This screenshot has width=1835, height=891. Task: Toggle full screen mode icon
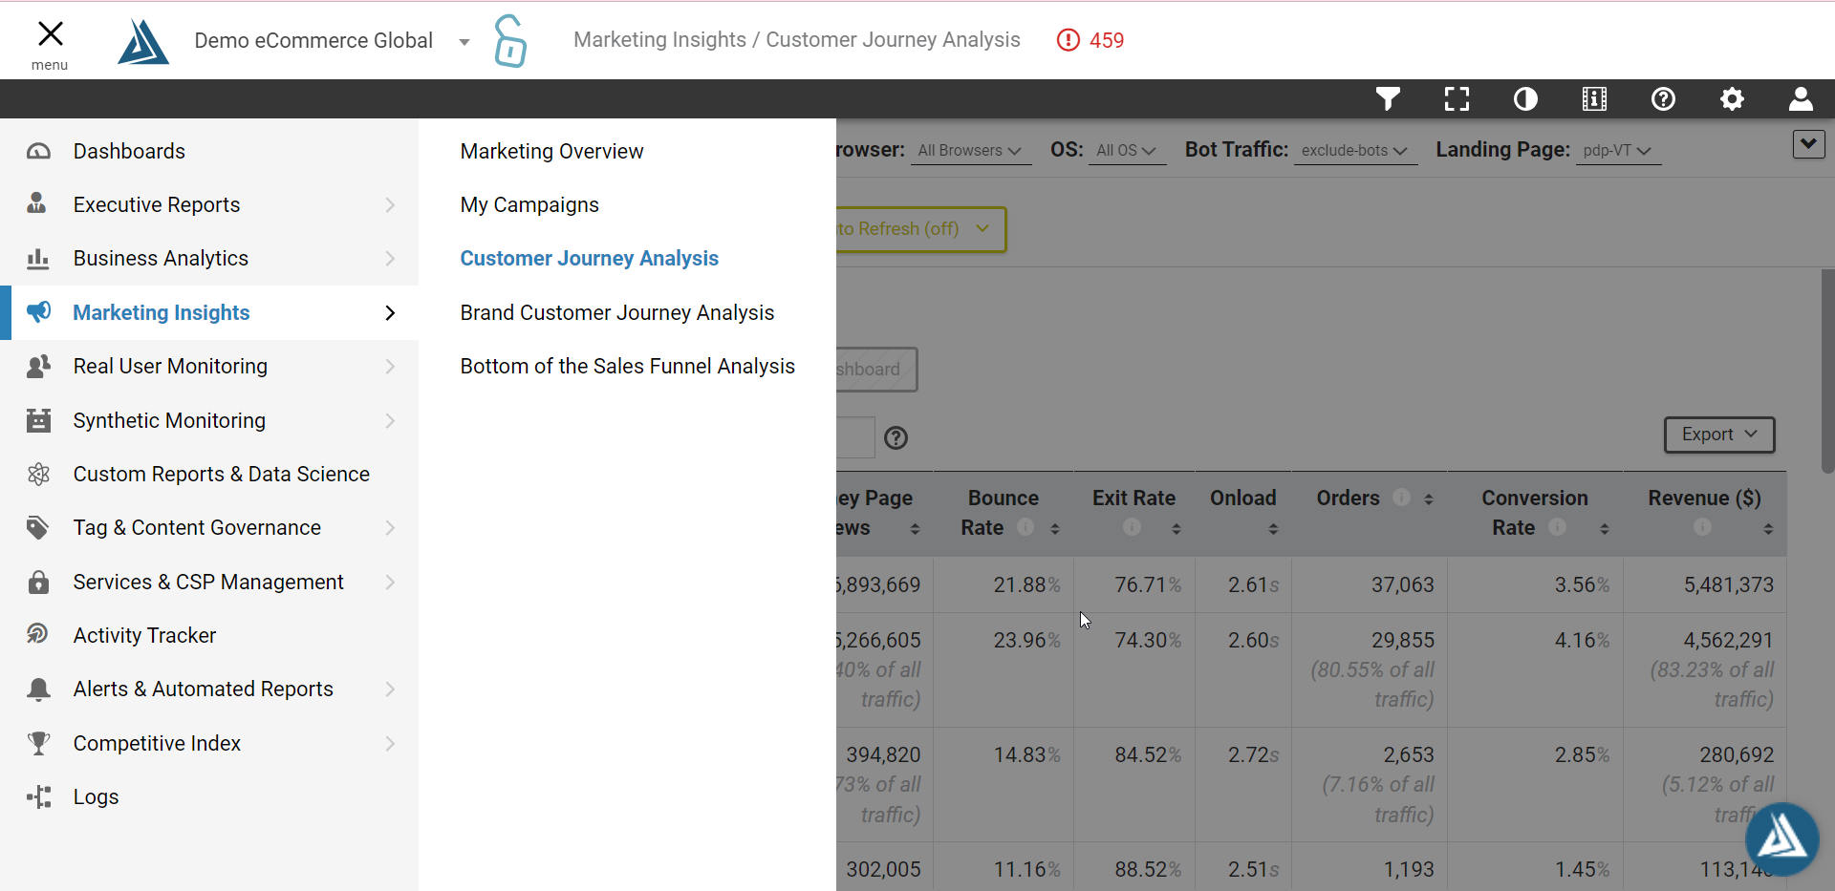(x=1457, y=98)
